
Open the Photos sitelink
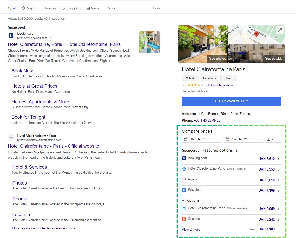click(x=20, y=183)
